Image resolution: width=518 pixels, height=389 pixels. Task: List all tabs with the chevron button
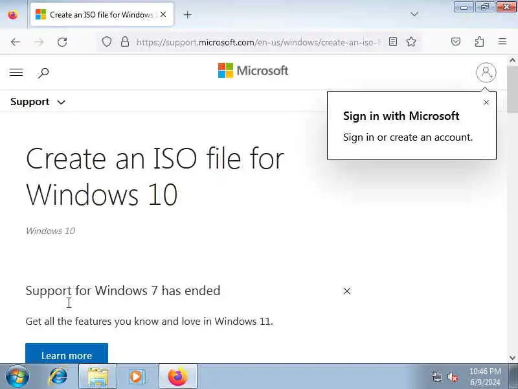tap(414, 14)
